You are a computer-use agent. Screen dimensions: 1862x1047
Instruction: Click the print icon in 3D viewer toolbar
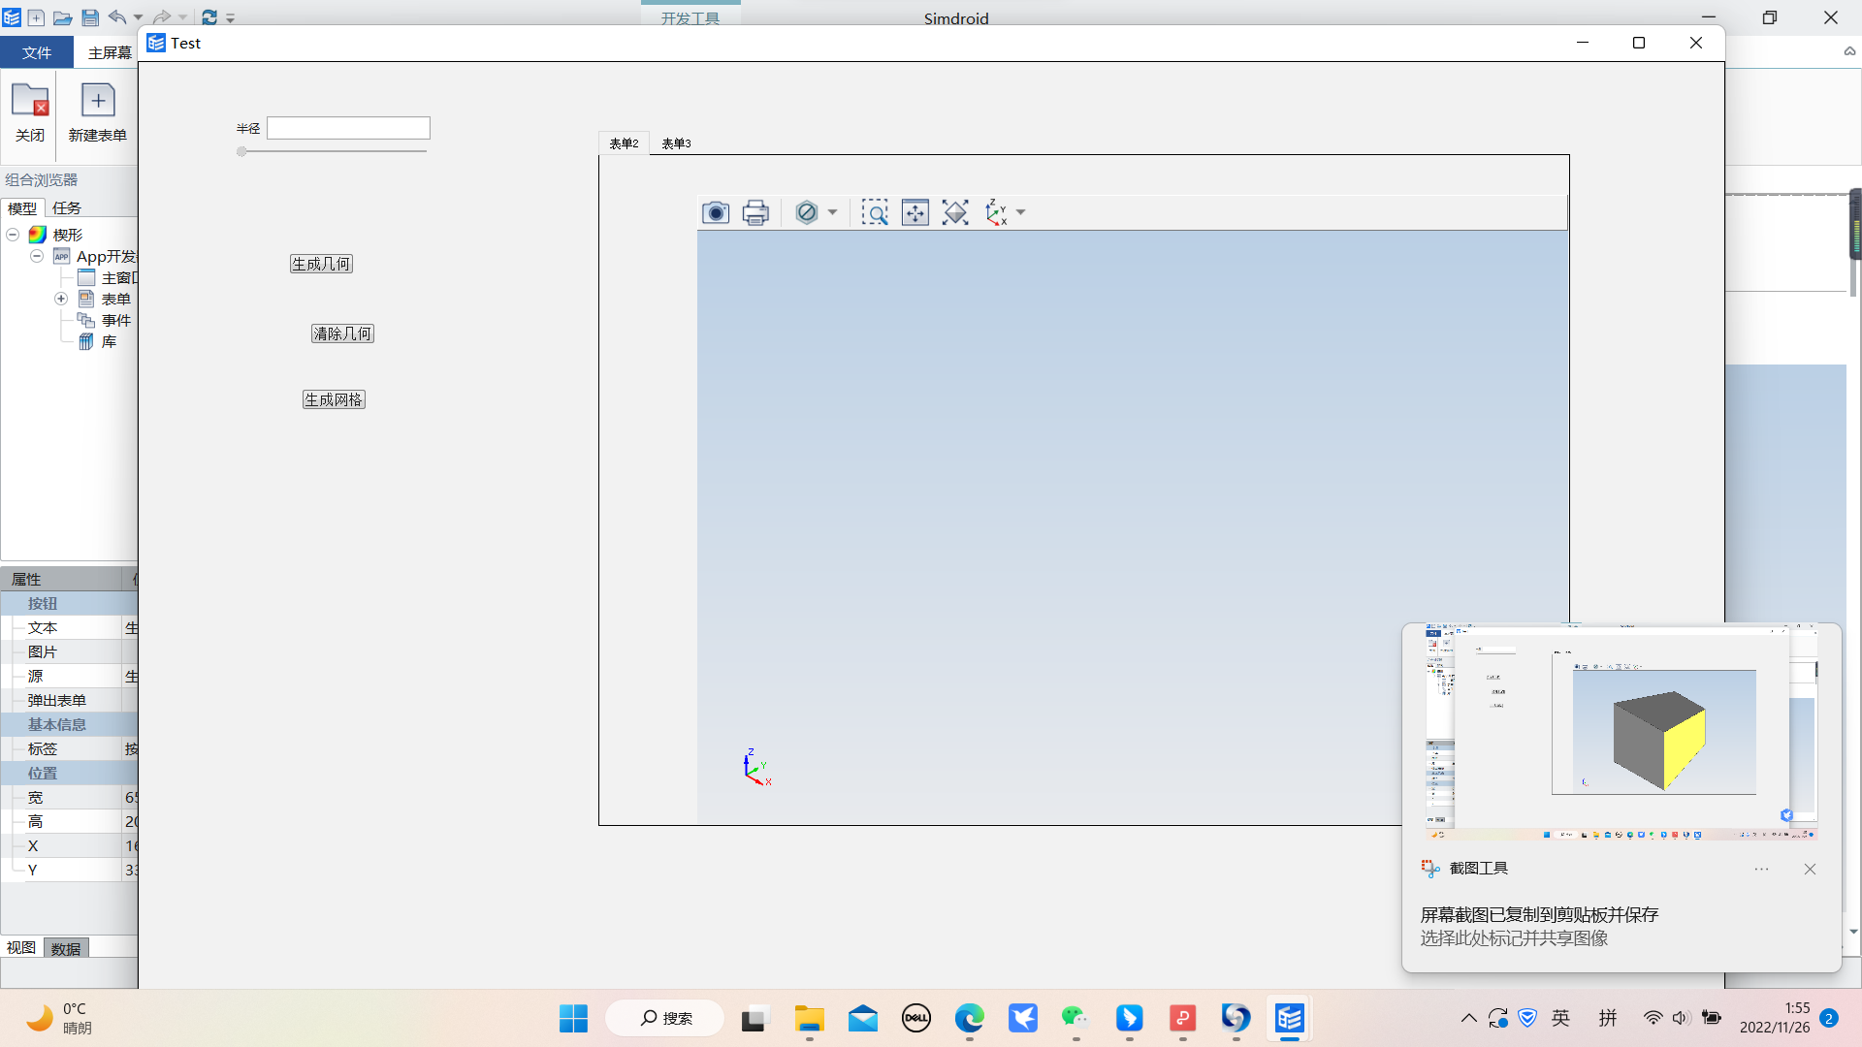pos(754,212)
